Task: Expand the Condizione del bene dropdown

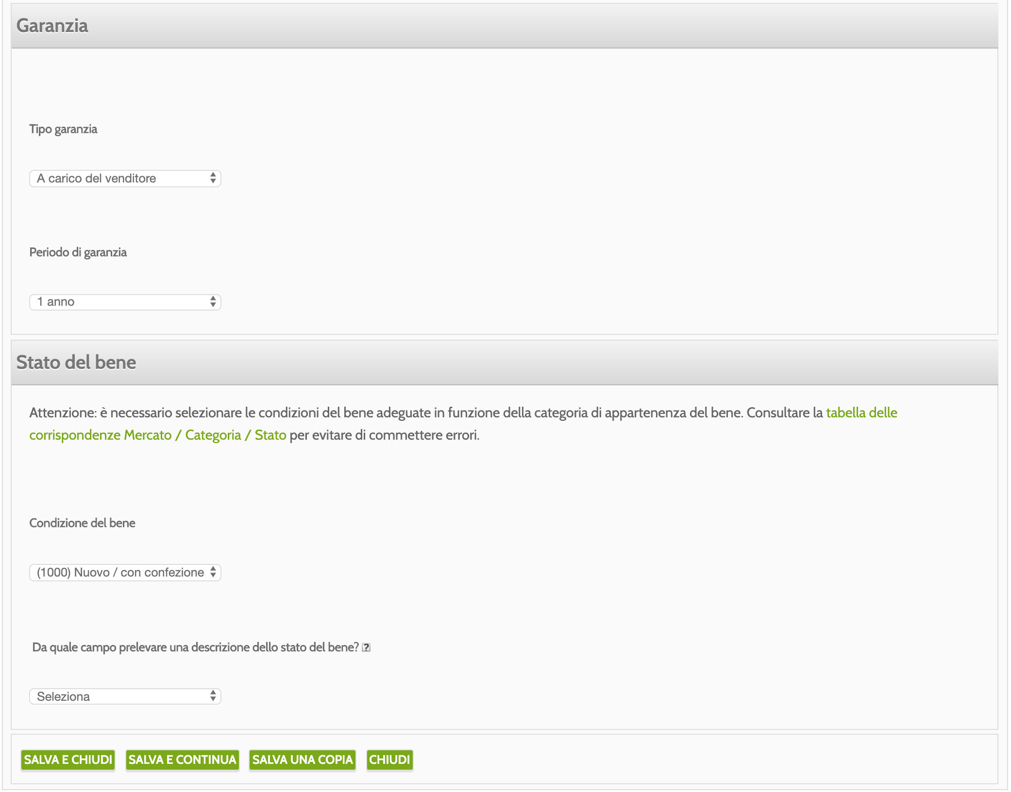Action: pyautogui.click(x=125, y=573)
